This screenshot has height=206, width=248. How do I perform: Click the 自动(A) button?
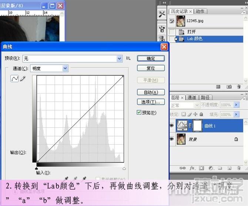tap(151, 92)
